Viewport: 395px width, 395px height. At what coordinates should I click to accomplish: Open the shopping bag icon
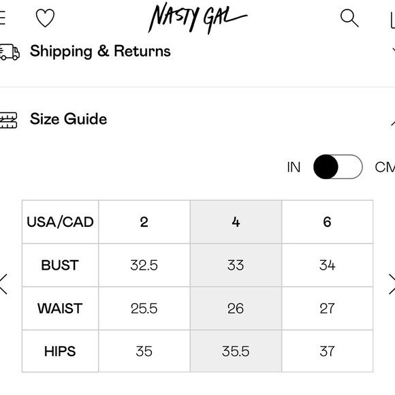tap(392, 20)
